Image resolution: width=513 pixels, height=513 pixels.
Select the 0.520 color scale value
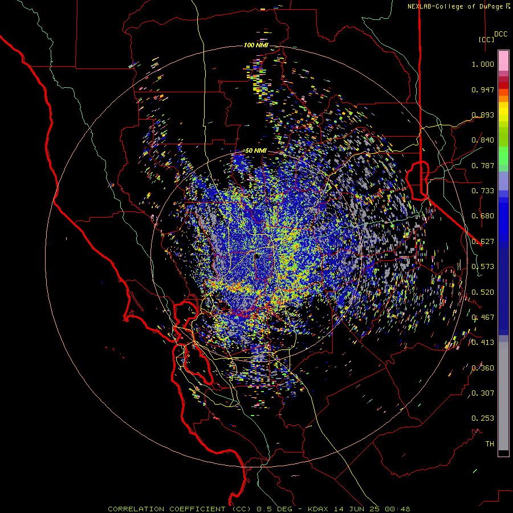point(483,292)
